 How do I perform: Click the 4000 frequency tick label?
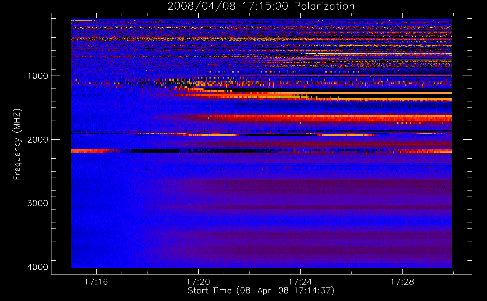point(38,267)
